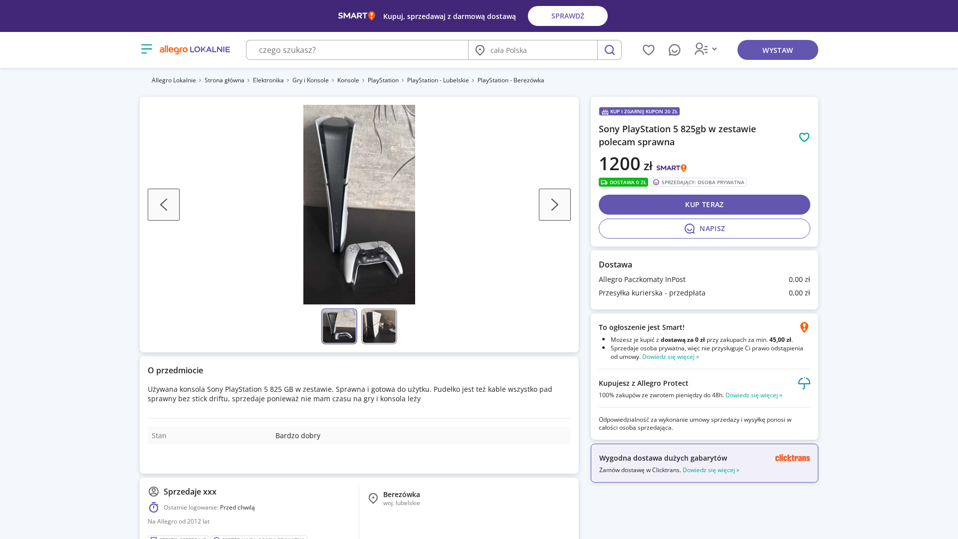
Task: Focus the 'czego szukasz?' search field
Action: (x=357, y=50)
